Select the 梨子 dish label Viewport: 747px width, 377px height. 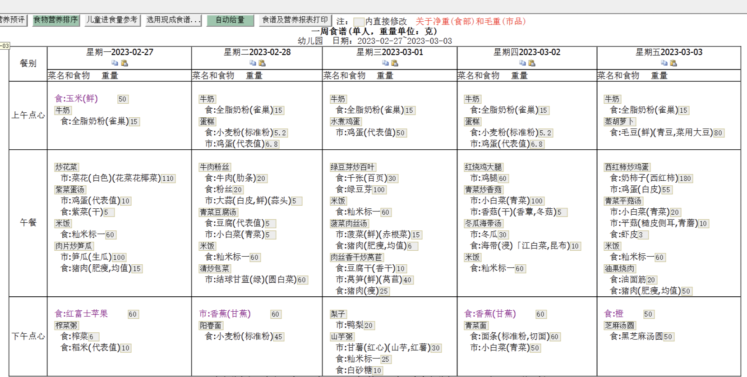coord(337,314)
